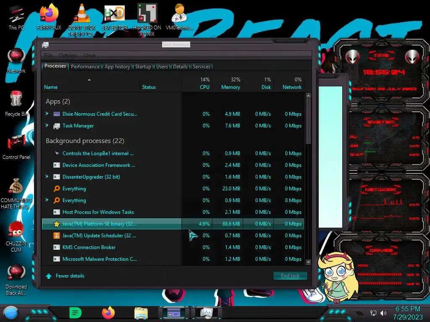
Task: Click the scrollbar up arrow in process list
Action: pyautogui.click(x=308, y=96)
